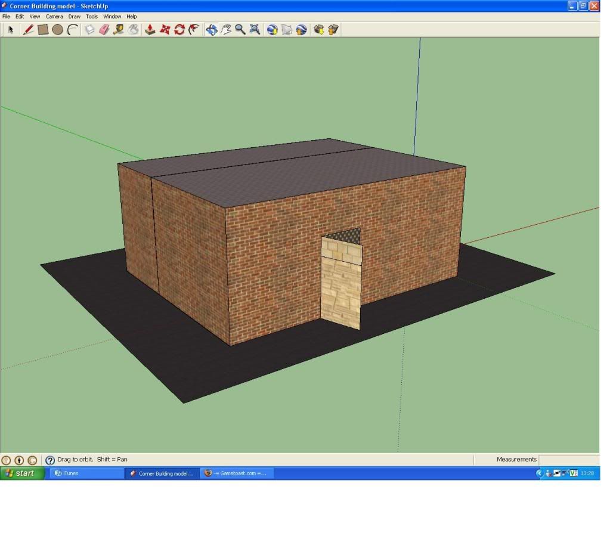610x536 pixels.
Task: Open the Edit menu
Action: coord(20,16)
